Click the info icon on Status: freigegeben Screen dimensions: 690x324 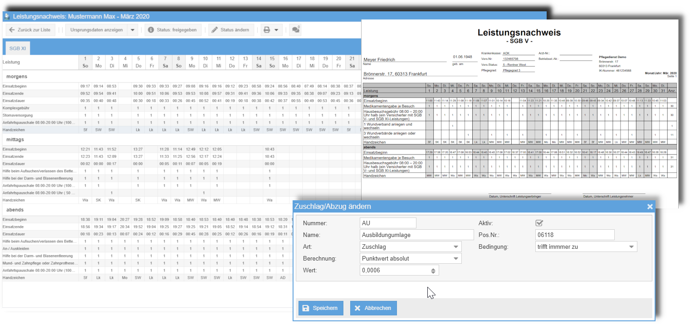[151, 29]
